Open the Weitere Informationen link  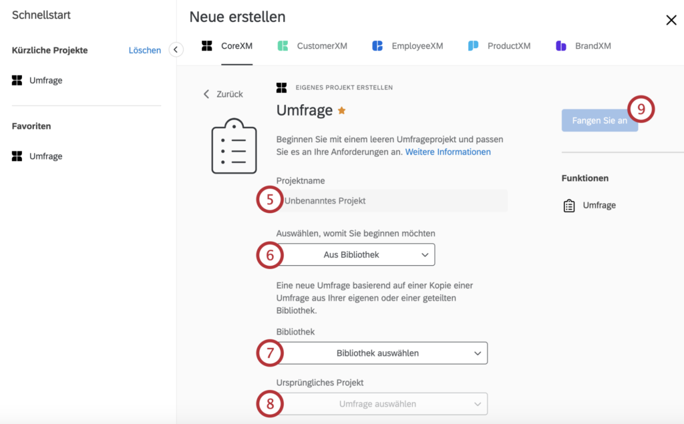point(448,152)
